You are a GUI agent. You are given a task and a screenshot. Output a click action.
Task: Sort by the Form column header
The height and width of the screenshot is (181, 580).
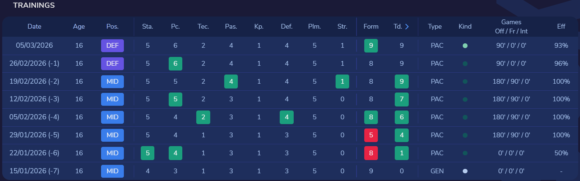[x=371, y=26]
